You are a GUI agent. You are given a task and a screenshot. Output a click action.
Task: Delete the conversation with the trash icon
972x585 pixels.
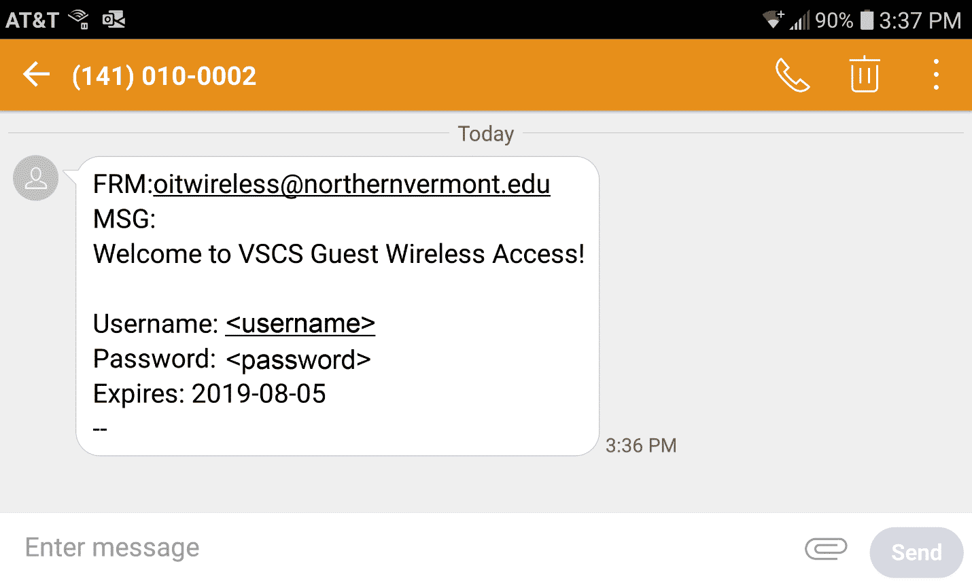coord(865,74)
